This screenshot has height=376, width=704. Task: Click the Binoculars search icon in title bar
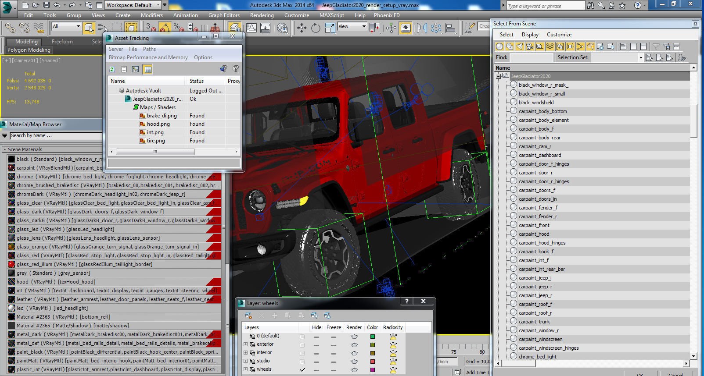click(591, 5)
